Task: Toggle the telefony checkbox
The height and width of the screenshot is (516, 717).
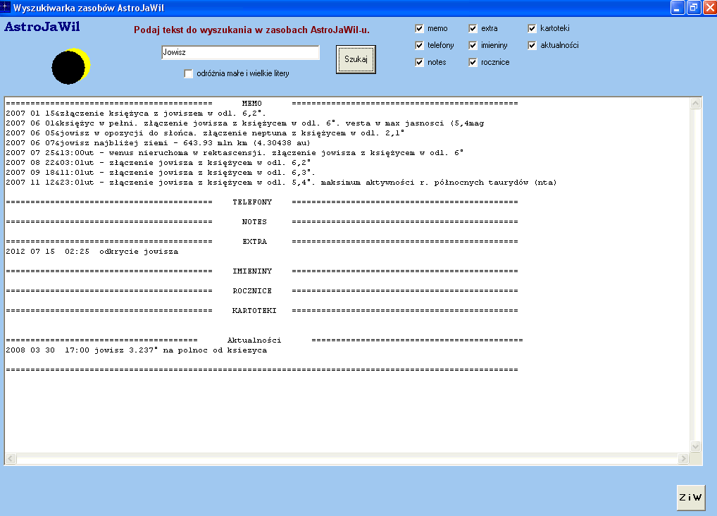Action: coord(419,45)
